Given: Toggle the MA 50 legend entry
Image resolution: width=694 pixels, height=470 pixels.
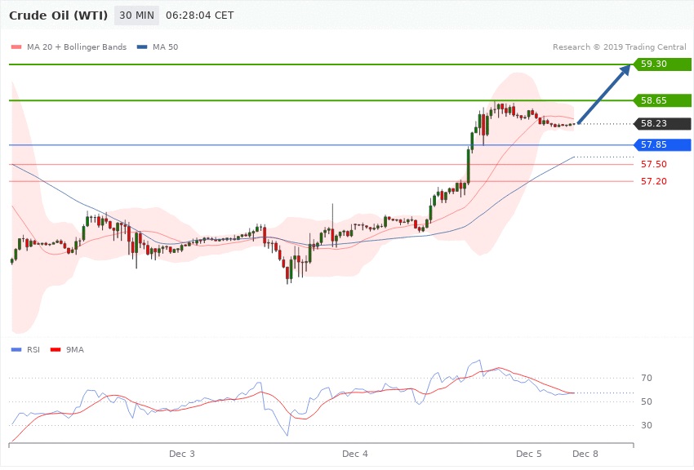Looking at the screenshot, I should coord(158,47).
